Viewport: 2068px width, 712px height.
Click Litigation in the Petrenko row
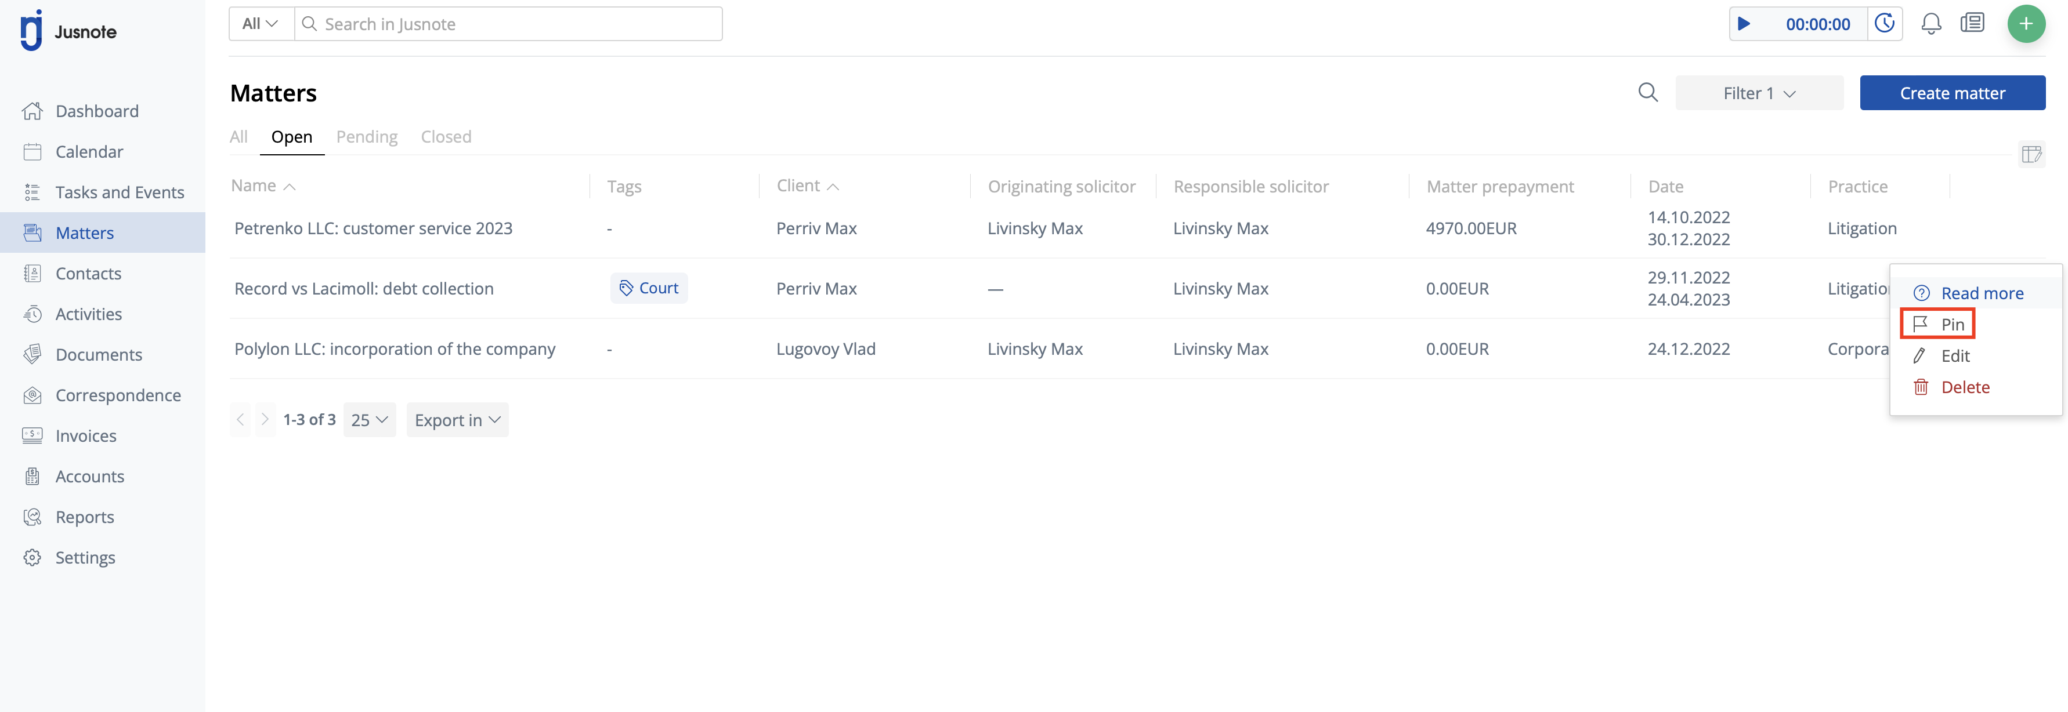pos(1861,228)
